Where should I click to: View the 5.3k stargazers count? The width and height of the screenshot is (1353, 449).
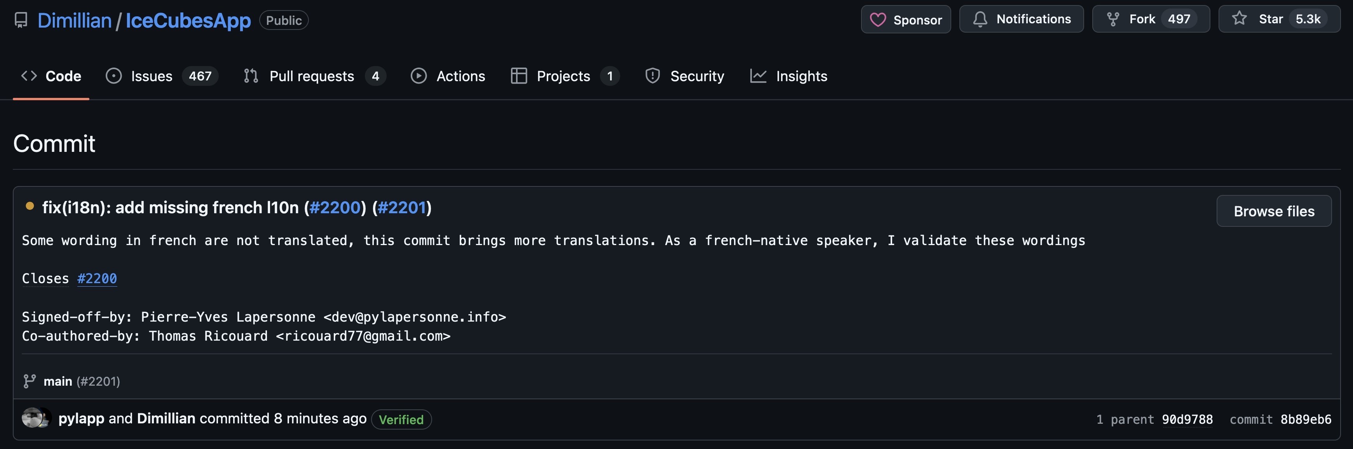coord(1308,19)
